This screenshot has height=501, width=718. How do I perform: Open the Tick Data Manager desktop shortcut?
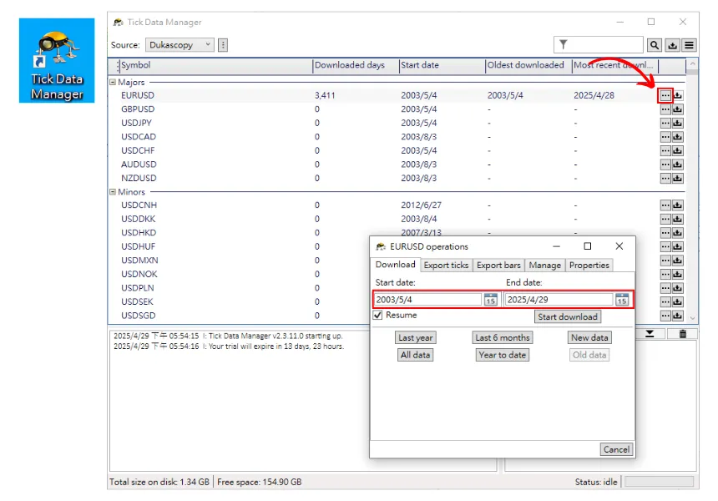click(57, 60)
